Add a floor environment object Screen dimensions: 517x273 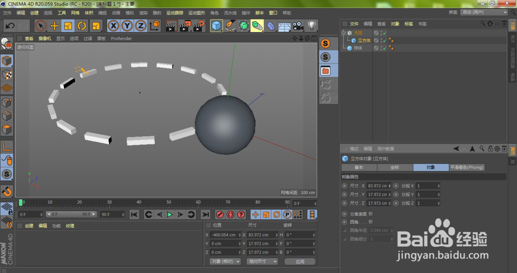[284, 26]
